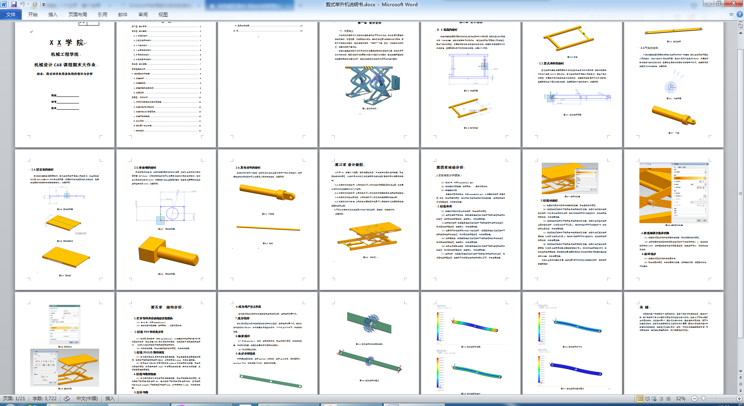
Task: Click the yellow frame 3D model on page 6
Action: [568, 38]
